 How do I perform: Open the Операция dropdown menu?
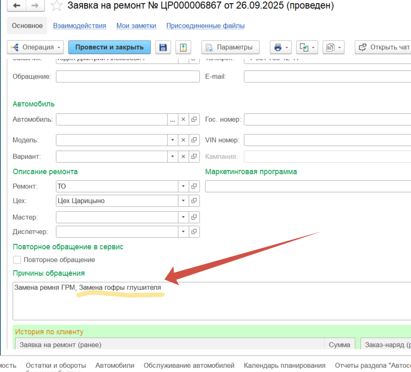(x=35, y=47)
